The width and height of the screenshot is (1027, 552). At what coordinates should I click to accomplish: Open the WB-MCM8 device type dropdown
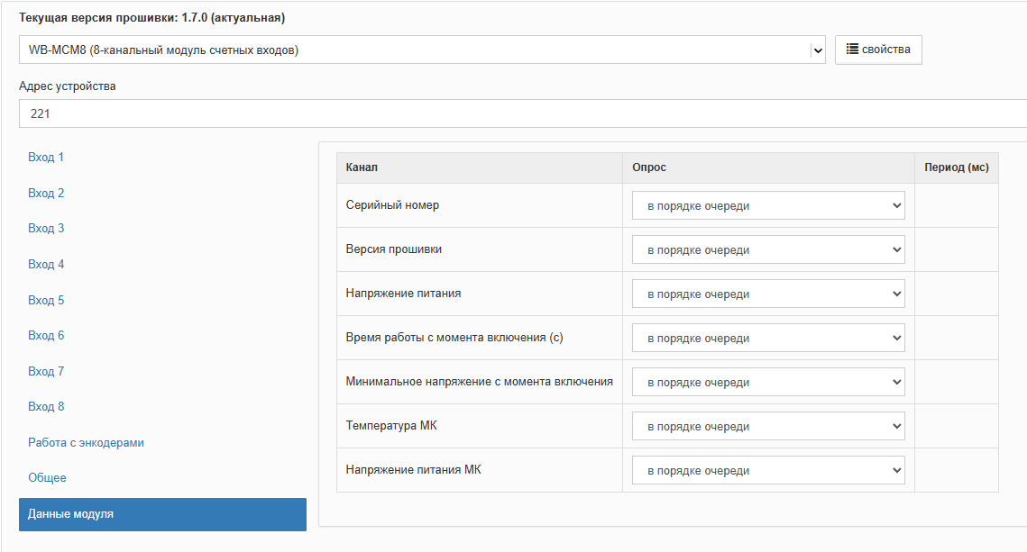421,50
